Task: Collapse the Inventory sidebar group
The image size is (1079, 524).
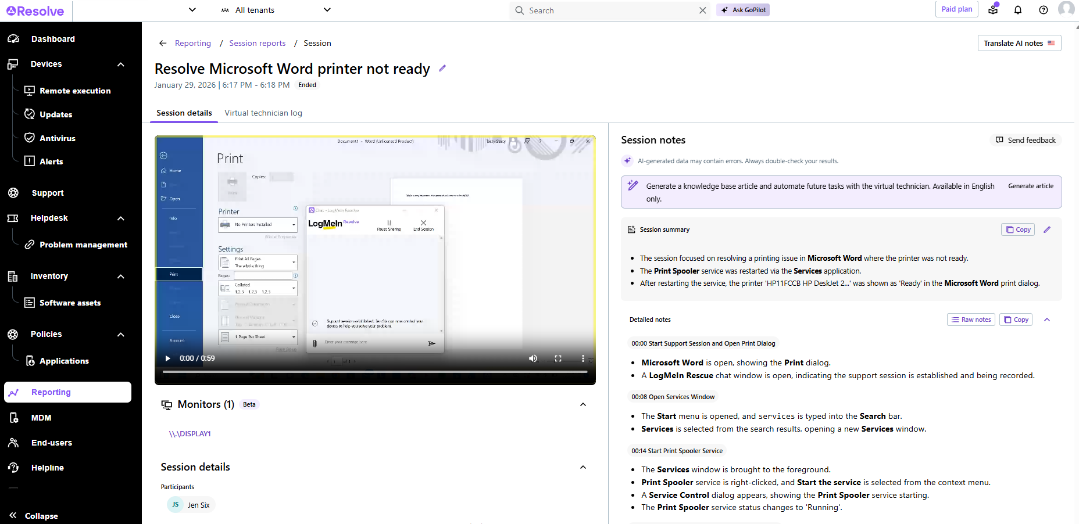Action: [x=121, y=277]
